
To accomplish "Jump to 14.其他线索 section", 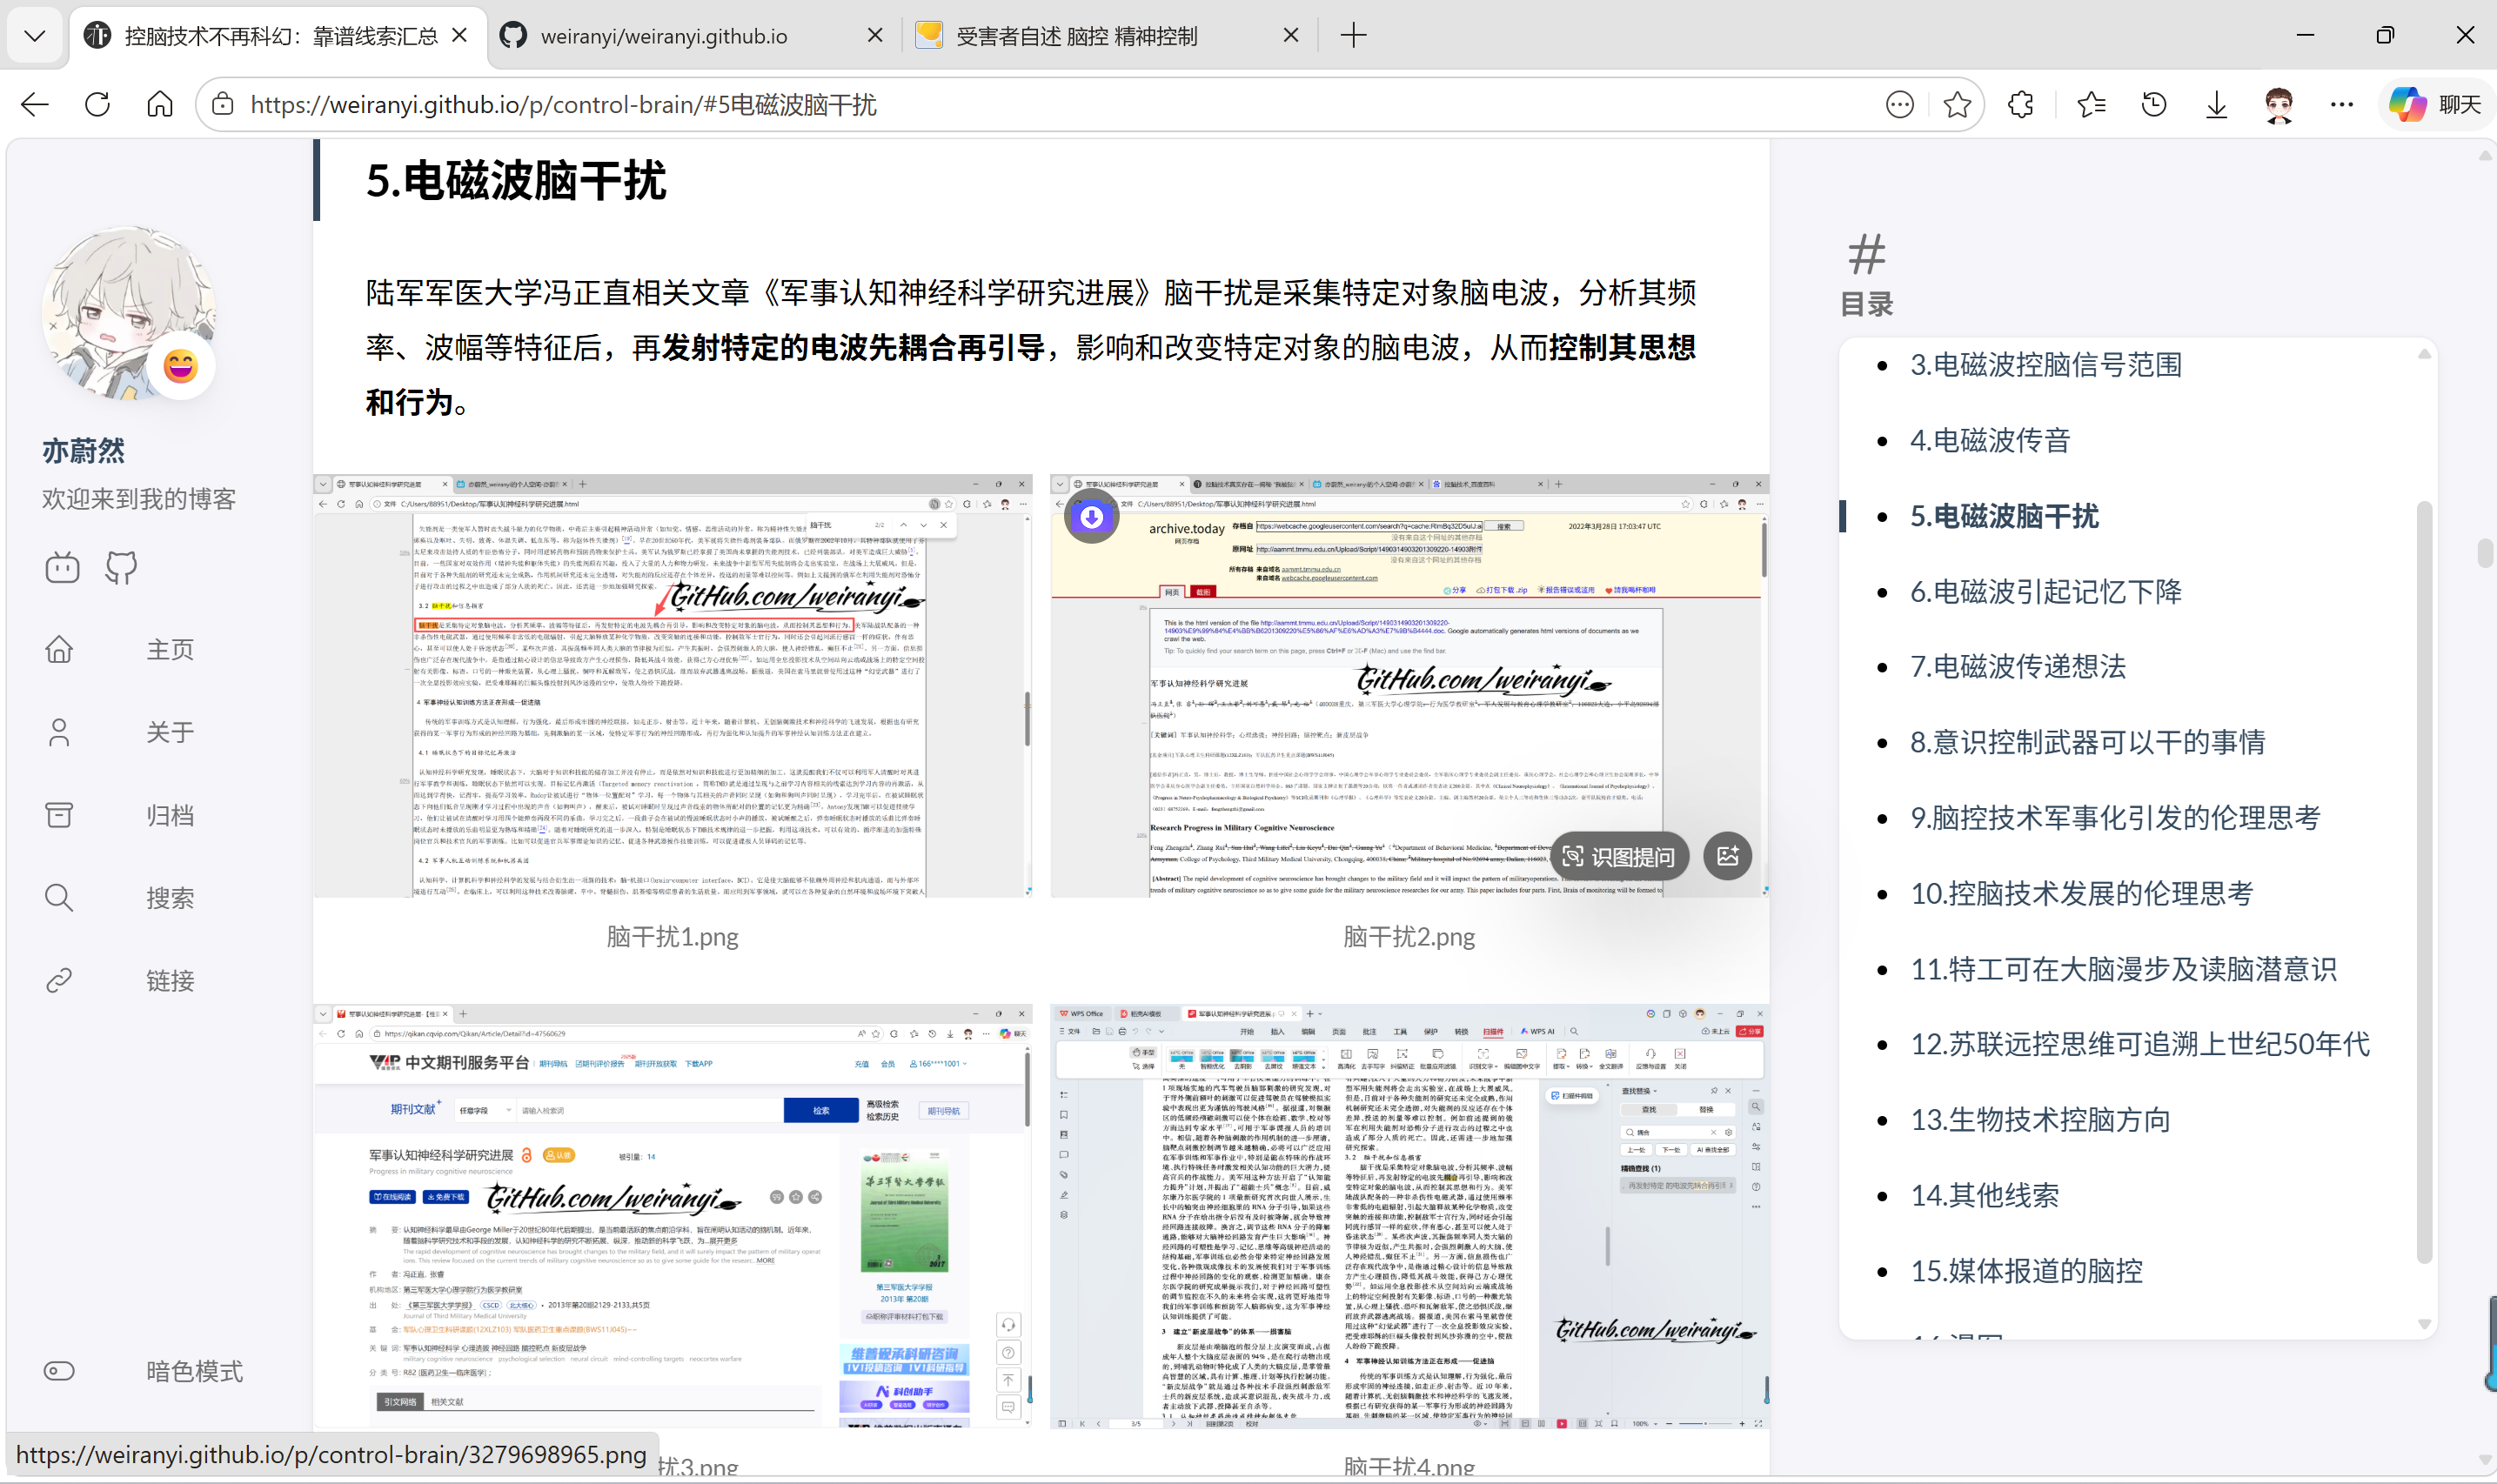I will (1985, 1195).
